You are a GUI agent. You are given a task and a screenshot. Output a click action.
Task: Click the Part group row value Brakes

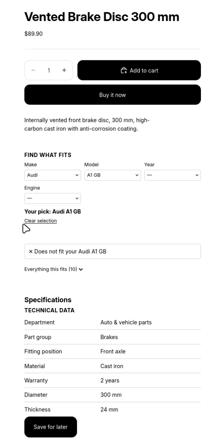pyautogui.click(x=109, y=337)
